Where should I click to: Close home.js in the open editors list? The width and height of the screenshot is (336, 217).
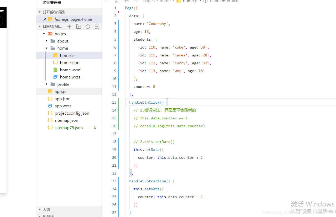(45, 19)
